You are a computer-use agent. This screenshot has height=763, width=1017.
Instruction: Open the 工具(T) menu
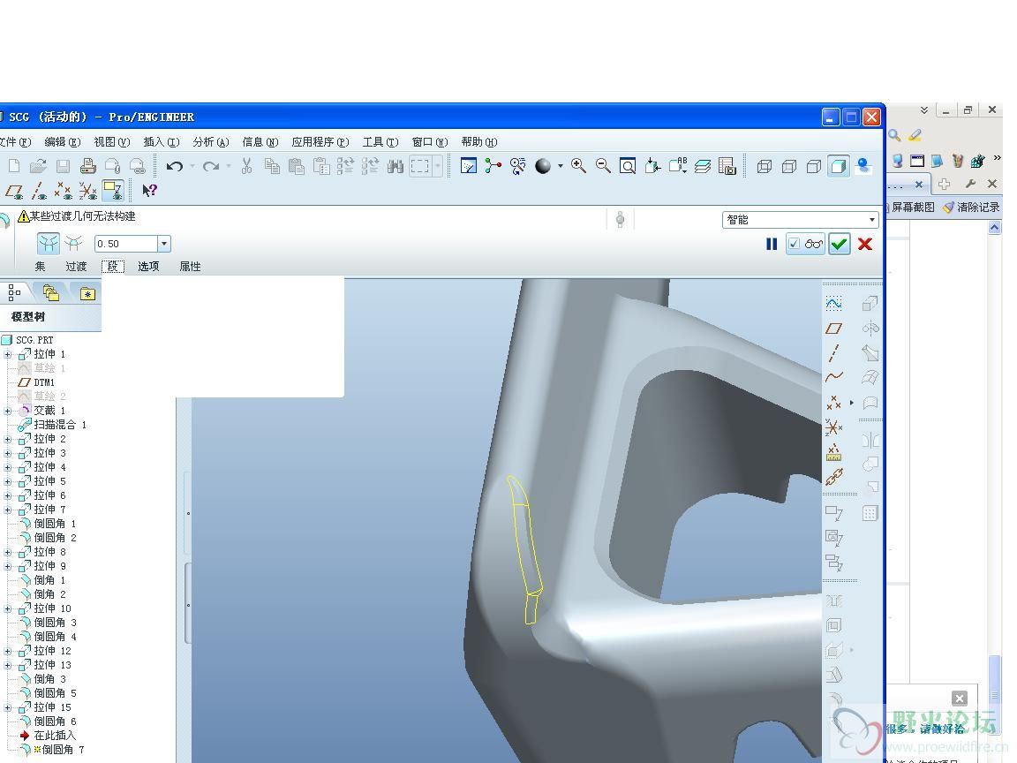tap(380, 142)
